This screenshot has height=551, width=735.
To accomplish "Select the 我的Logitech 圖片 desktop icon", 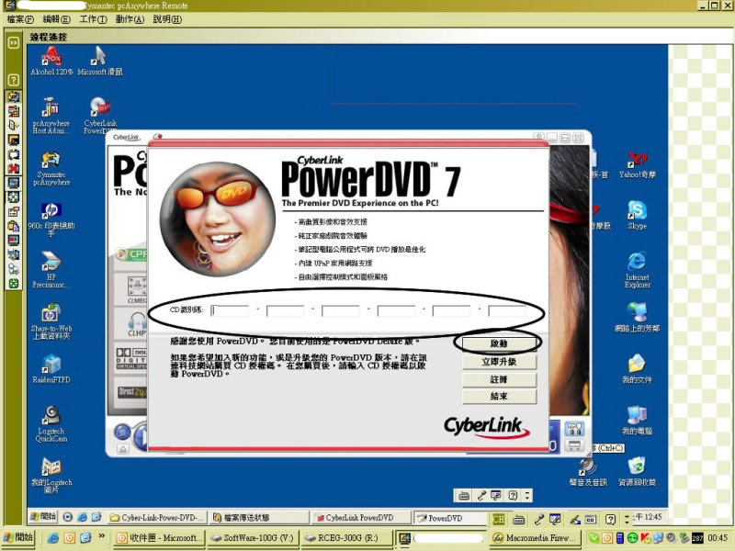I will (x=51, y=475).
